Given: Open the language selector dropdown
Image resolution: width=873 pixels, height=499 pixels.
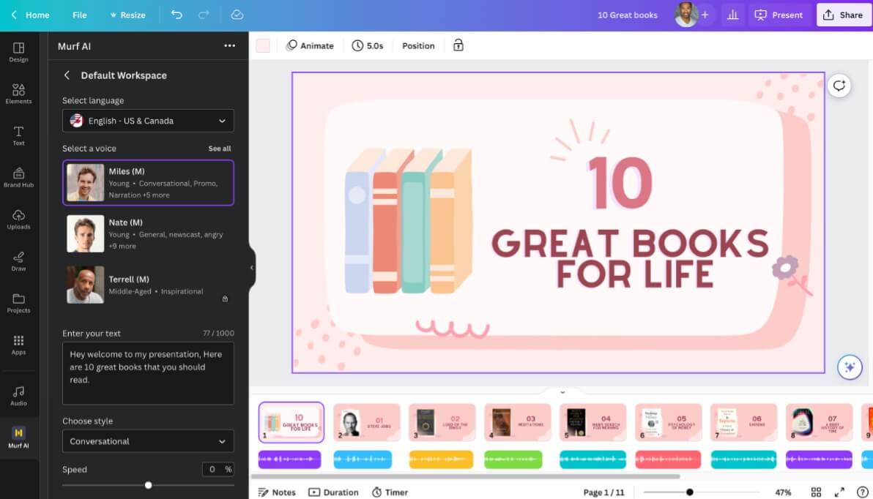Looking at the screenshot, I should coord(147,120).
